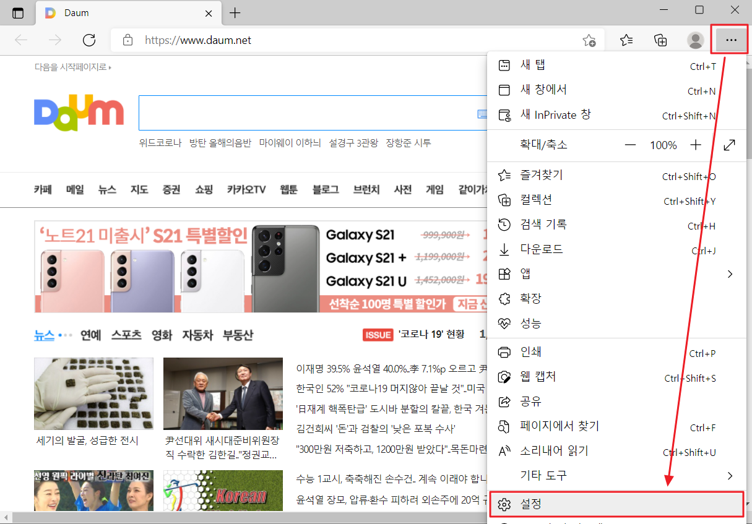Viewport: 752px width, 524px height.
Task: Switch to the 부동산 news tab
Action: coord(238,335)
